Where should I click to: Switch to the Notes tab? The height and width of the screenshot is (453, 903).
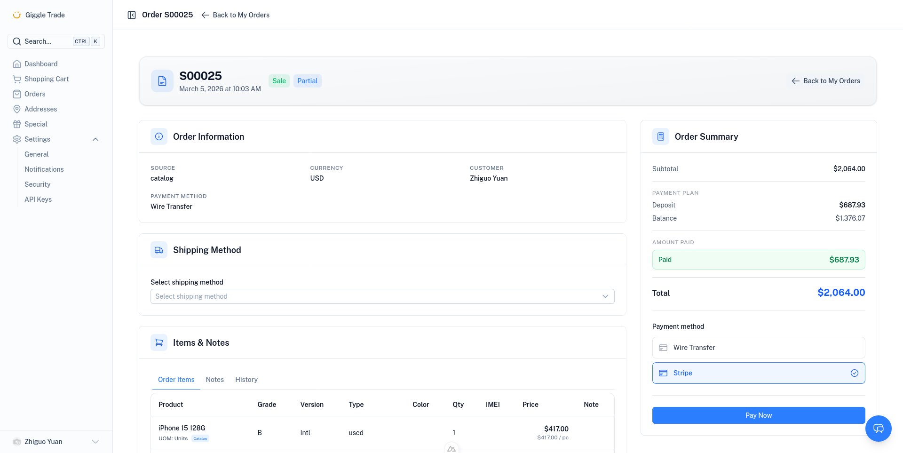coord(215,380)
